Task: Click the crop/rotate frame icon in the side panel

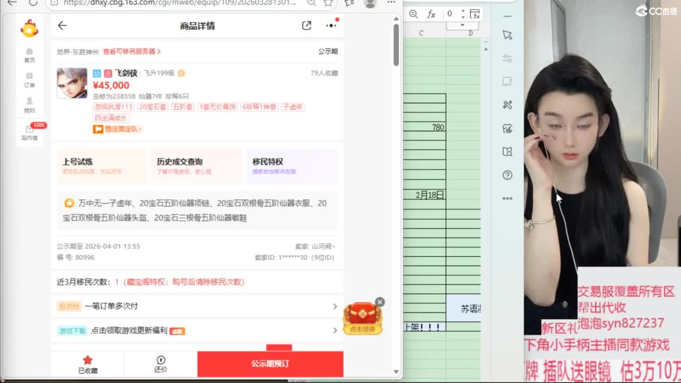Action: [508, 82]
